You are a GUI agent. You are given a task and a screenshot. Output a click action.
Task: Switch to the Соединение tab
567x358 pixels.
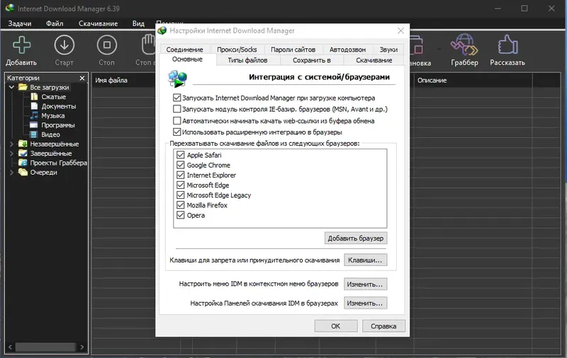[184, 50]
